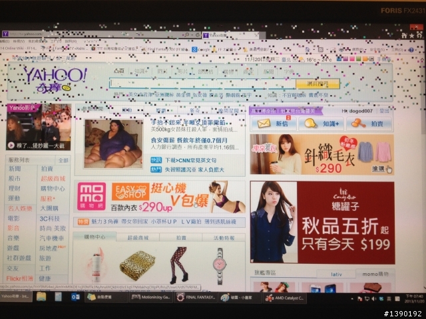Open the patterned tights product thumbnail
426x319 pixels.
click(179, 265)
